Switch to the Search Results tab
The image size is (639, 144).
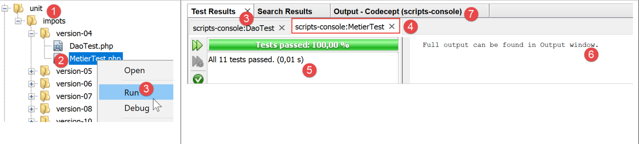click(285, 12)
